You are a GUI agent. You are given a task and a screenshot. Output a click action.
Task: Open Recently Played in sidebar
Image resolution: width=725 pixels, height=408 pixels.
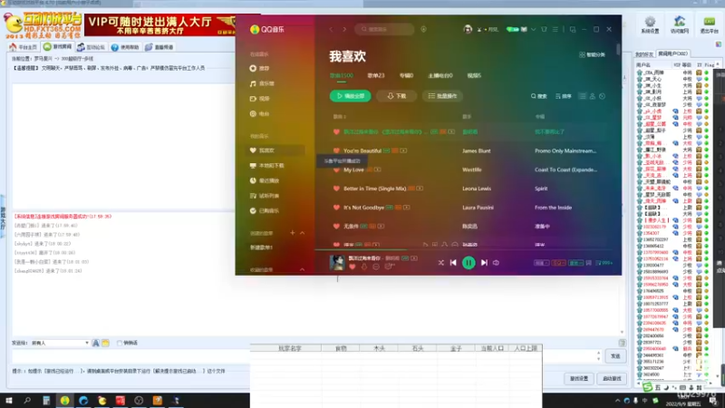[x=265, y=180]
